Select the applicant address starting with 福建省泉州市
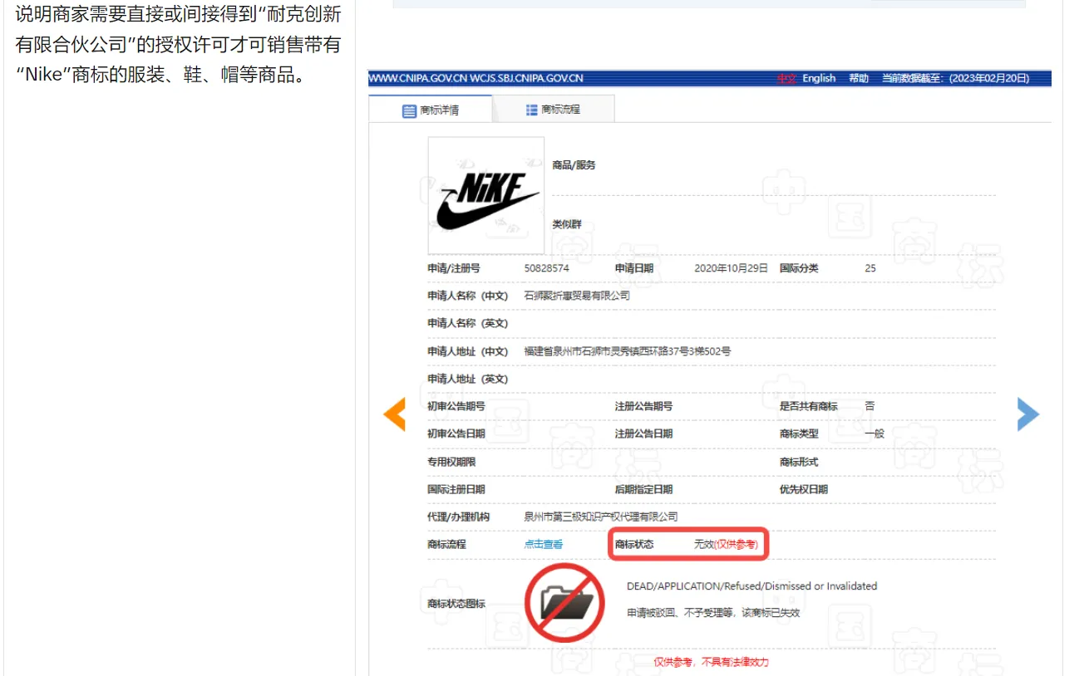1084x676 pixels. click(x=628, y=351)
